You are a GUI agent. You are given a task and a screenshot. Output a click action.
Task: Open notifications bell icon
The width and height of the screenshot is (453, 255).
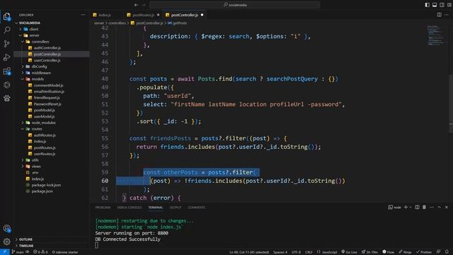[447, 252]
